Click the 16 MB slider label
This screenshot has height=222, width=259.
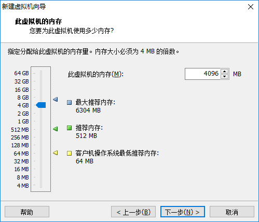pyautogui.click(x=21, y=169)
